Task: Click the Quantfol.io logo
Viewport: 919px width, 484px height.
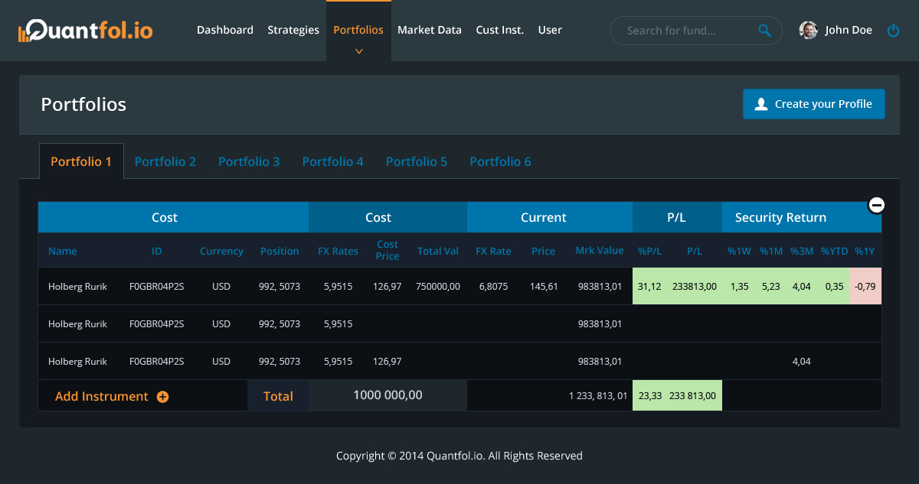Action: coord(85,31)
